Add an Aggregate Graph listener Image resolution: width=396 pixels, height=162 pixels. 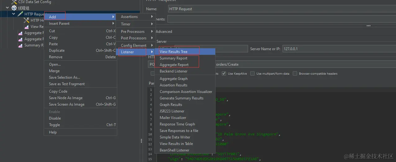185,79
